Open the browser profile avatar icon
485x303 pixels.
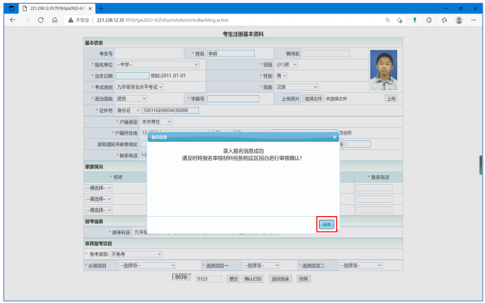(x=459, y=21)
